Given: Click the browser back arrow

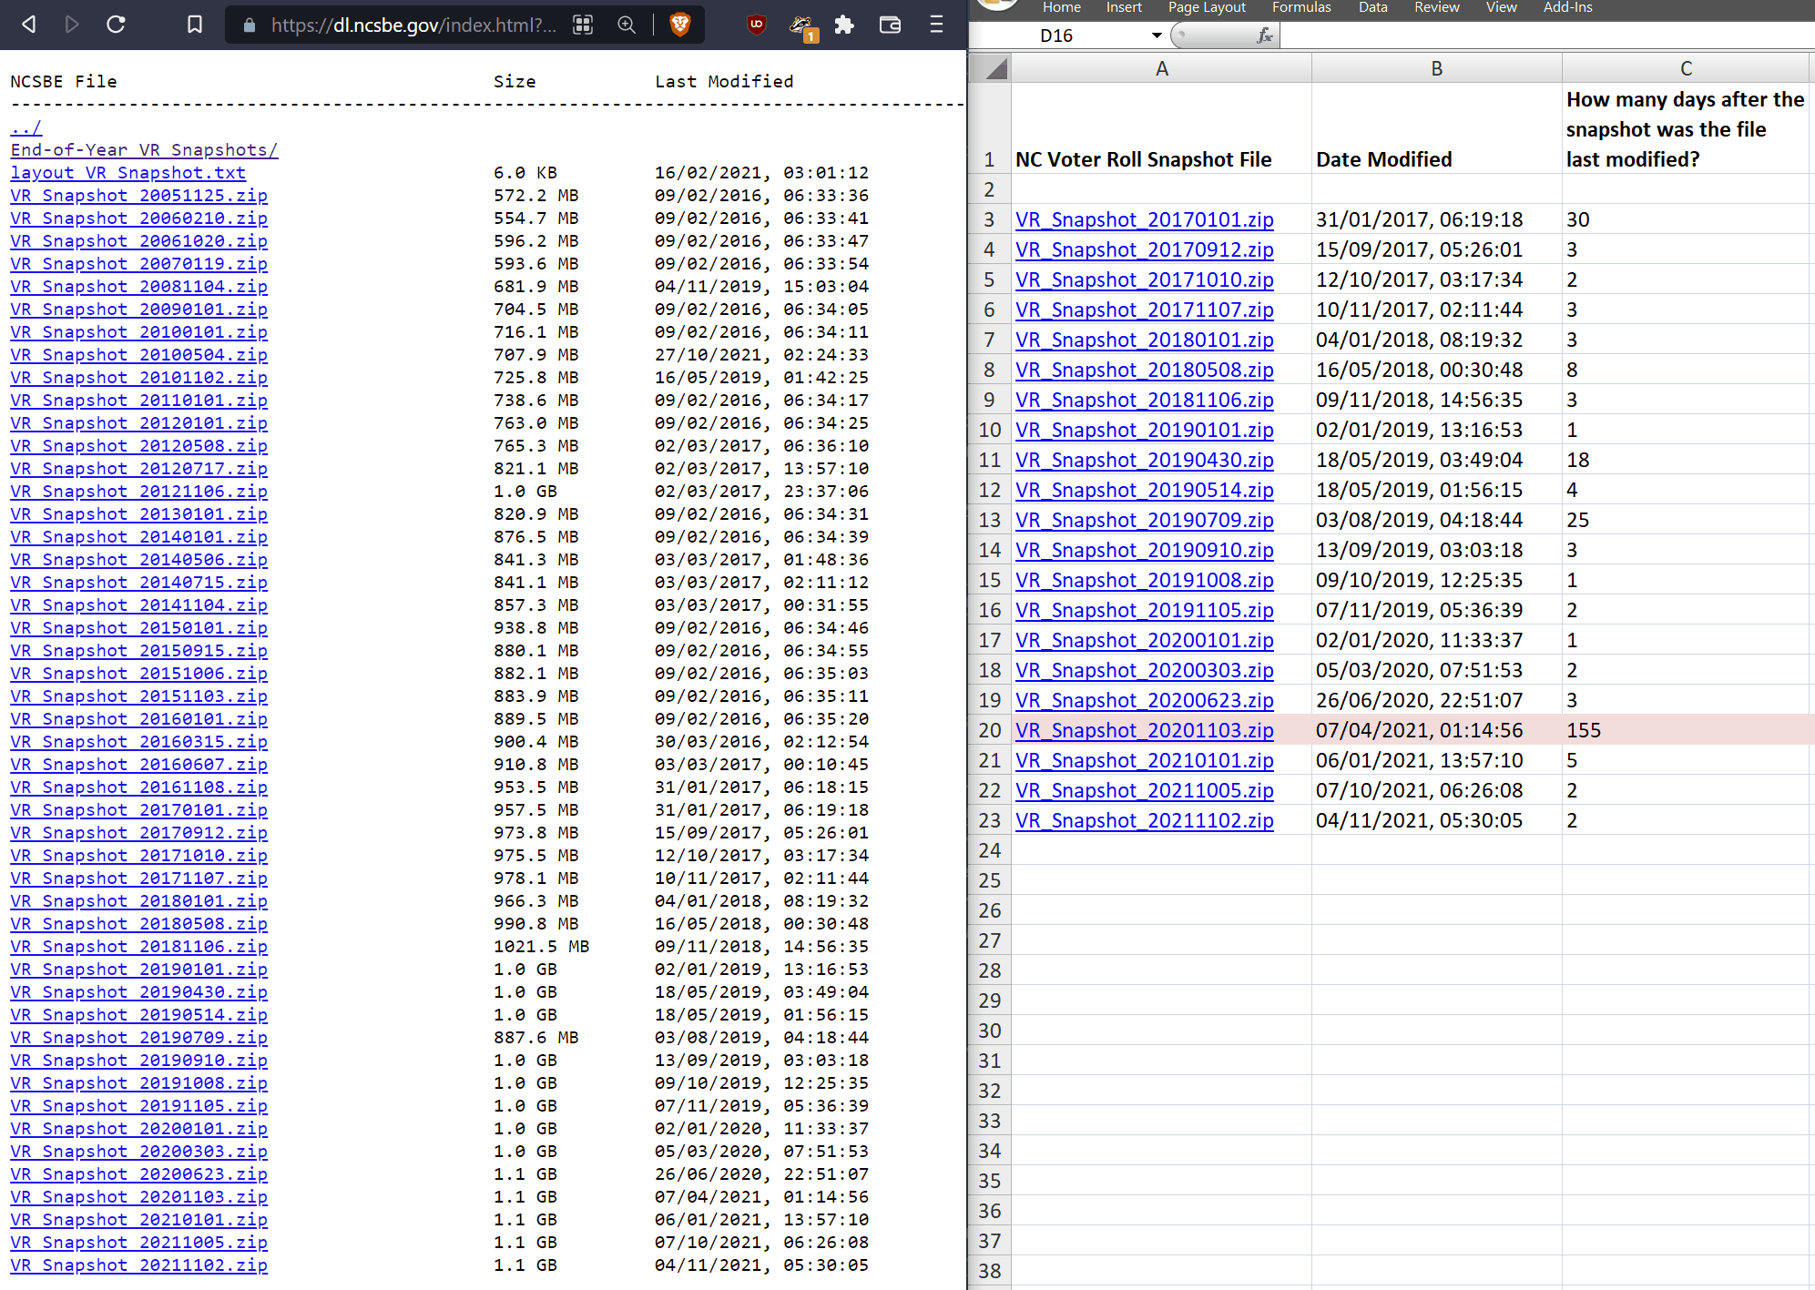Looking at the screenshot, I should pyautogui.click(x=29, y=25).
